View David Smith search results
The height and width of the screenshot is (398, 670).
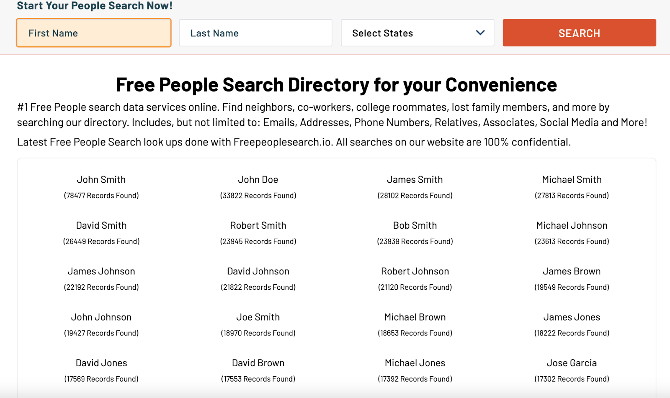pyautogui.click(x=101, y=226)
